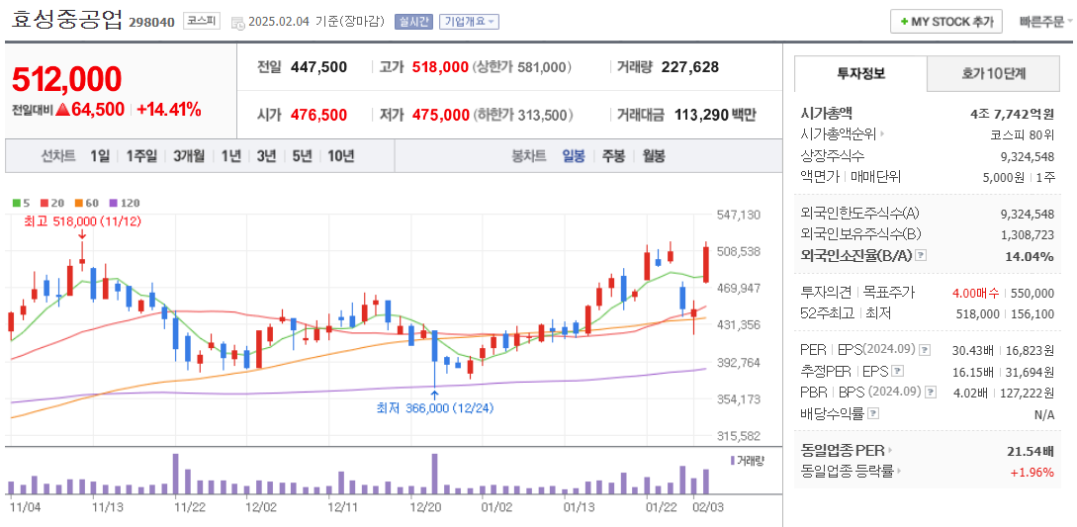Click the green 5-day moving average legend
Screen dimensions: 1077x527
click(x=21, y=203)
